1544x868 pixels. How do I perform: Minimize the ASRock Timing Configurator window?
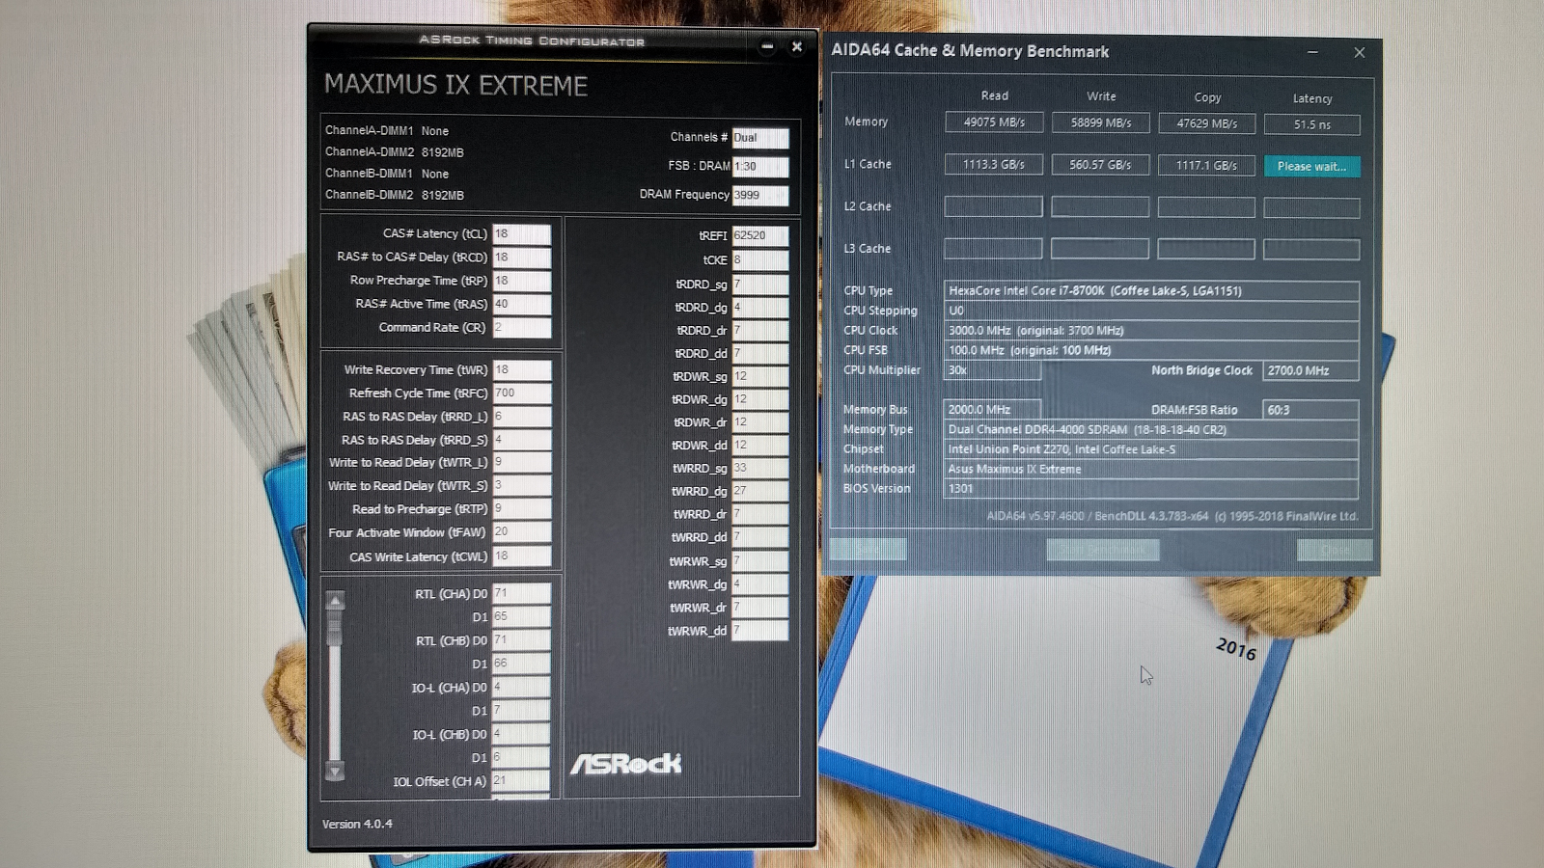click(x=767, y=46)
